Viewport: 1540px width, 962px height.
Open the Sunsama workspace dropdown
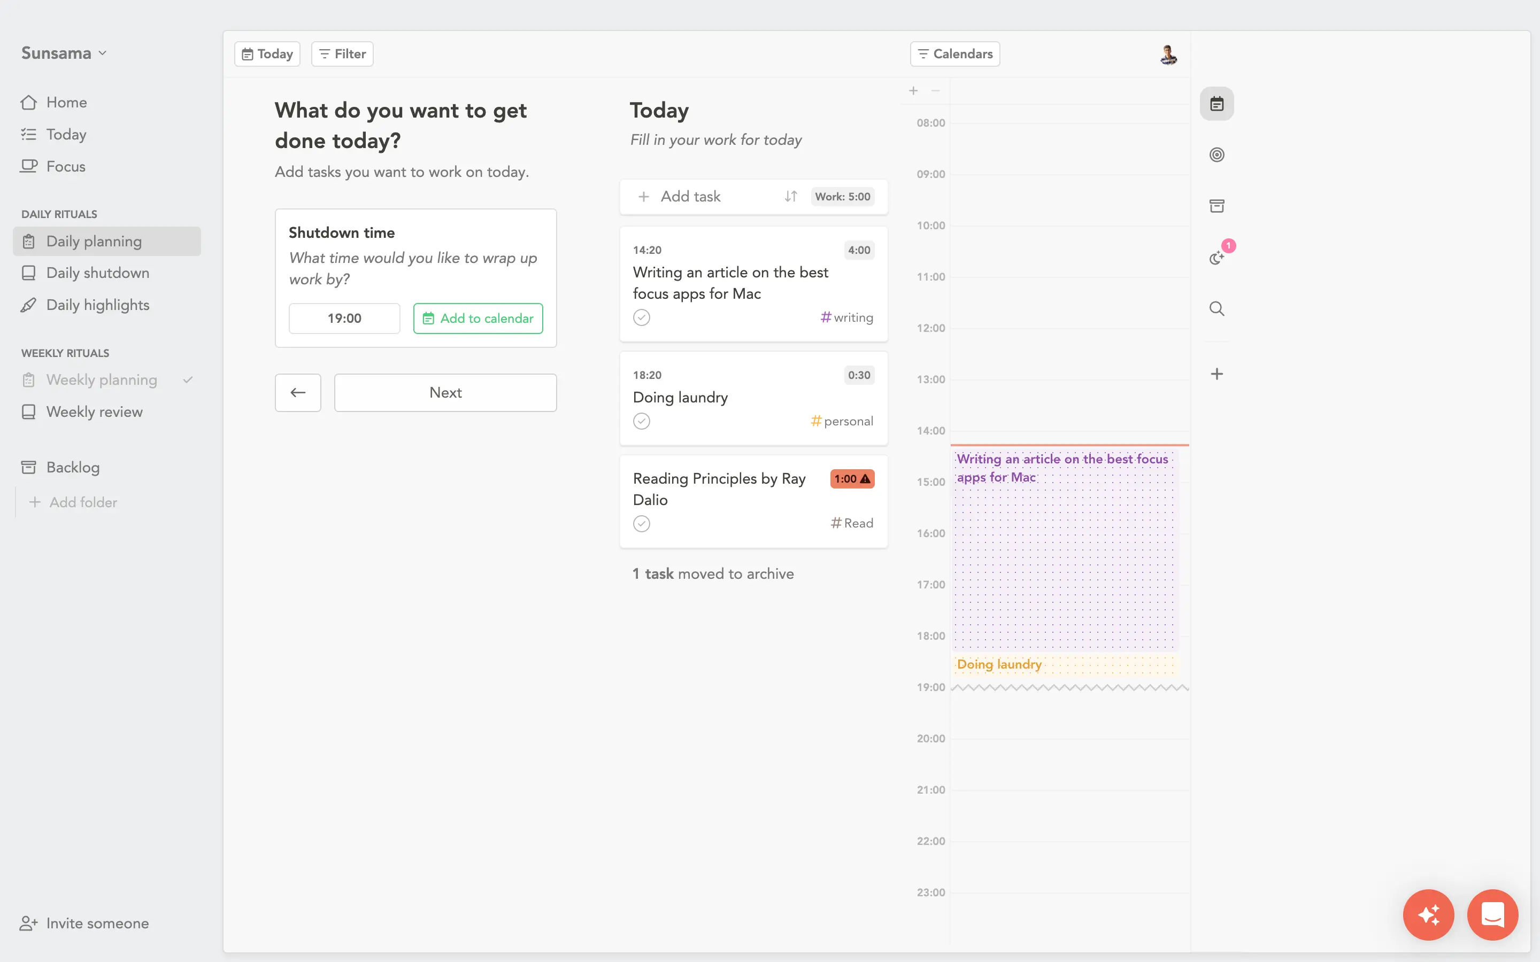point(64,53)
